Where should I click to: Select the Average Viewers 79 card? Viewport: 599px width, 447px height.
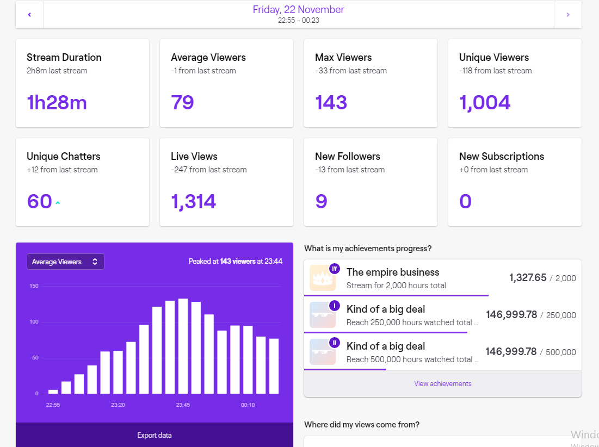tap(226, 83)
